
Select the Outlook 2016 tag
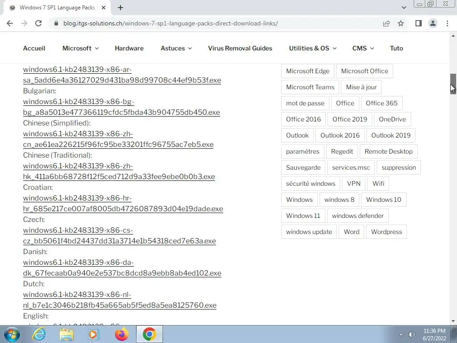(x=340, y=135)
